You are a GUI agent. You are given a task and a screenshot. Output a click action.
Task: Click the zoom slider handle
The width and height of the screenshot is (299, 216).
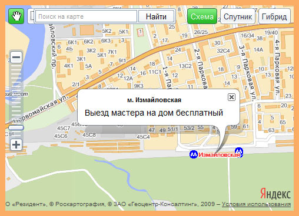click(x=16, y=128)
